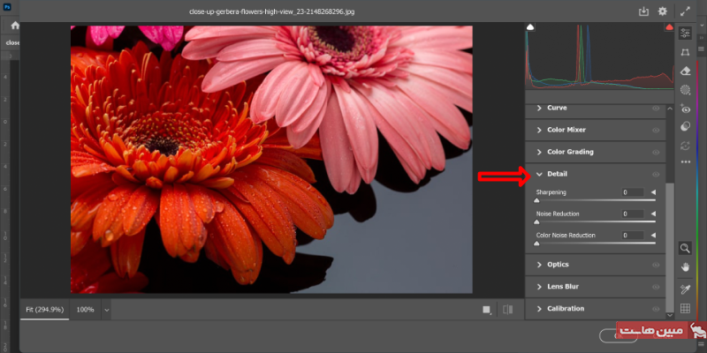Select the Crop and Geometry tool
The width and height of the screenshot is (707, 353).
[x=686, y=52]
